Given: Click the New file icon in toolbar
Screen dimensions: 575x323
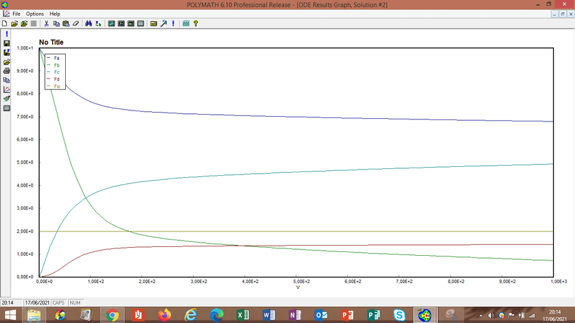Looking at the screenshot, I should pos(5,23).
